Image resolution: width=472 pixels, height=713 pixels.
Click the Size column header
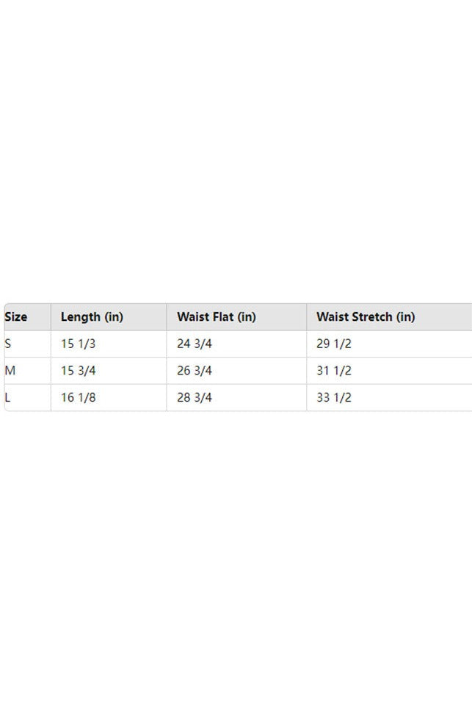[x=16, y=317]
